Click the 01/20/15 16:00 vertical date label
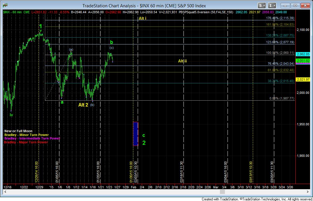 click(98, 172)
